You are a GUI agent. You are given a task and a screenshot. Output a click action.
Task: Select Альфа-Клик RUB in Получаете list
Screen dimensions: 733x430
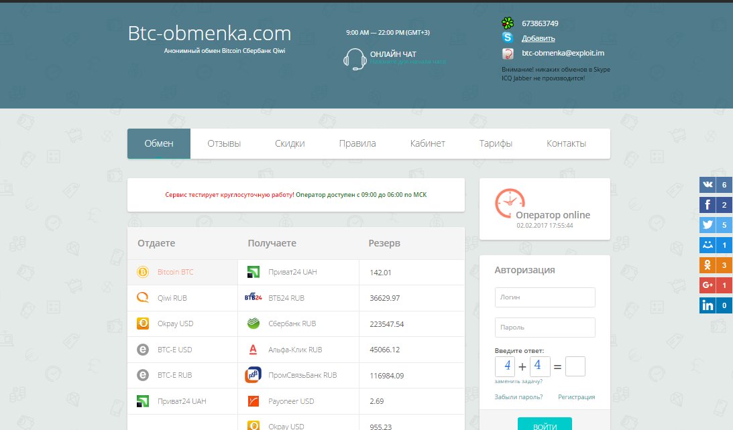coord(298,350)
